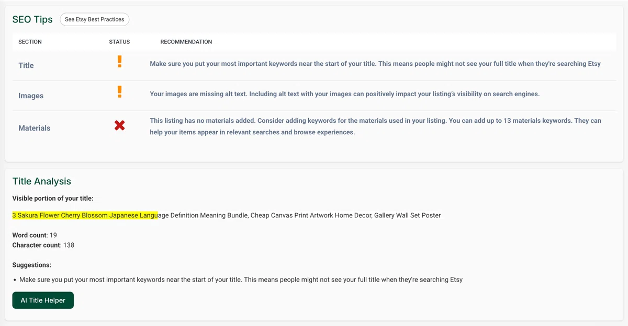Click the missing alt text recommendation
Image resolution: width=628 pixels, height=326 pixels.
click(344, 94)
